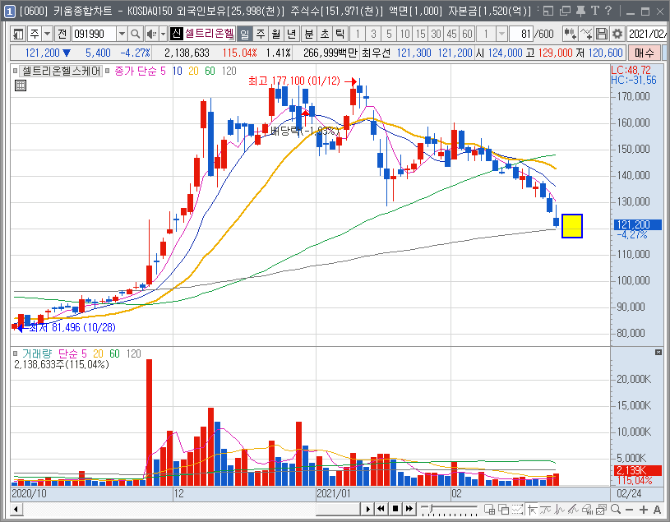
Task: Click the A auto-scale icon in bottom toolbar
Action: click(x=657, y=509)
